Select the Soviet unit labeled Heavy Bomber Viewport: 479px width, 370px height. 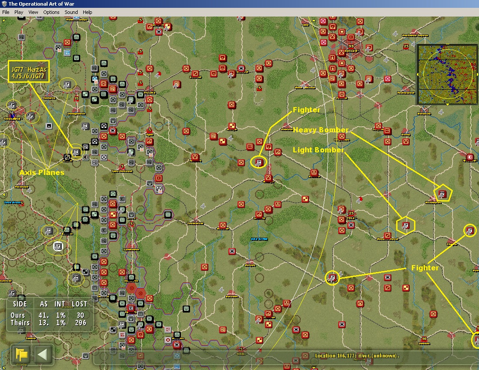[442, 193]
